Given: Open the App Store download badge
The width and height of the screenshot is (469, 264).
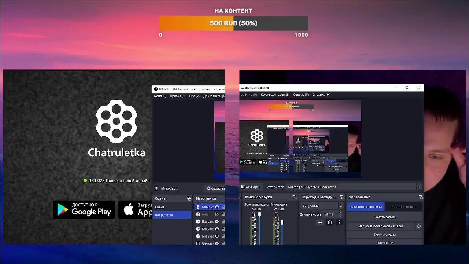Looking at the screenshot, I should 135,210.
